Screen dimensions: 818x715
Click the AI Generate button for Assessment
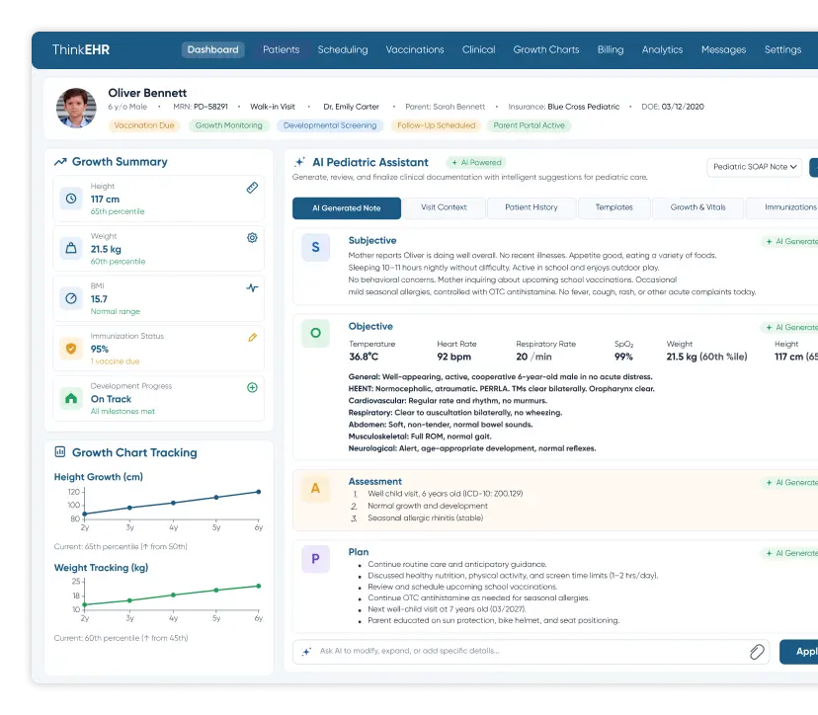788,483
